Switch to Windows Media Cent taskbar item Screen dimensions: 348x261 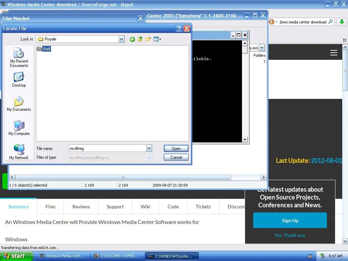(x=63, y=256)
